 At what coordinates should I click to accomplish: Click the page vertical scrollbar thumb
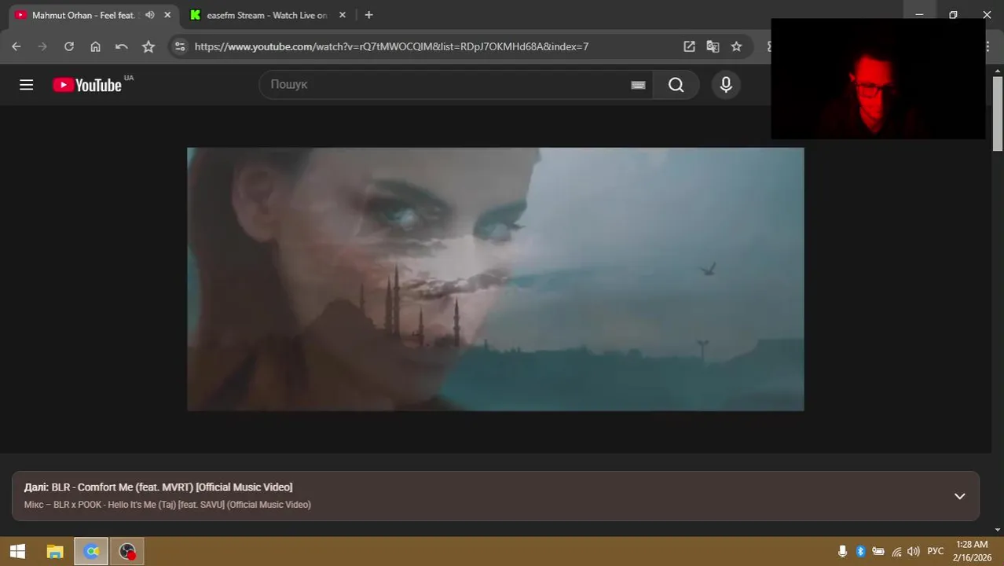[998, 114]
